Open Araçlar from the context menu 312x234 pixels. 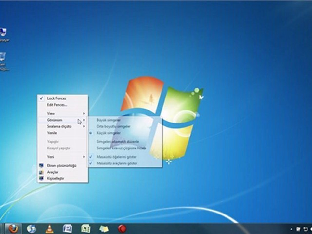pyautogui.click(x=63, y=172)
